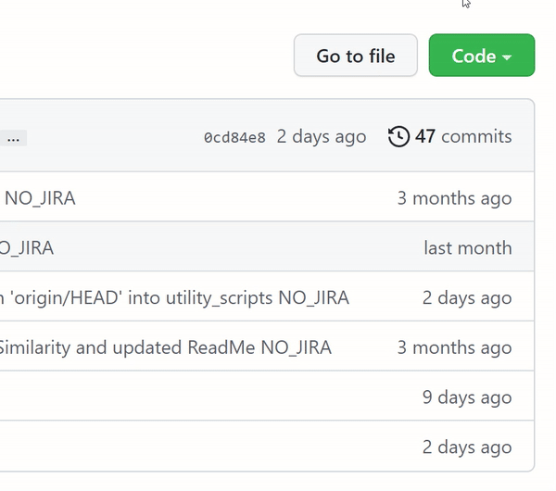
Task: Open the 'origin/HEAD' into utility_scripts commit
Action: (176, 297)
